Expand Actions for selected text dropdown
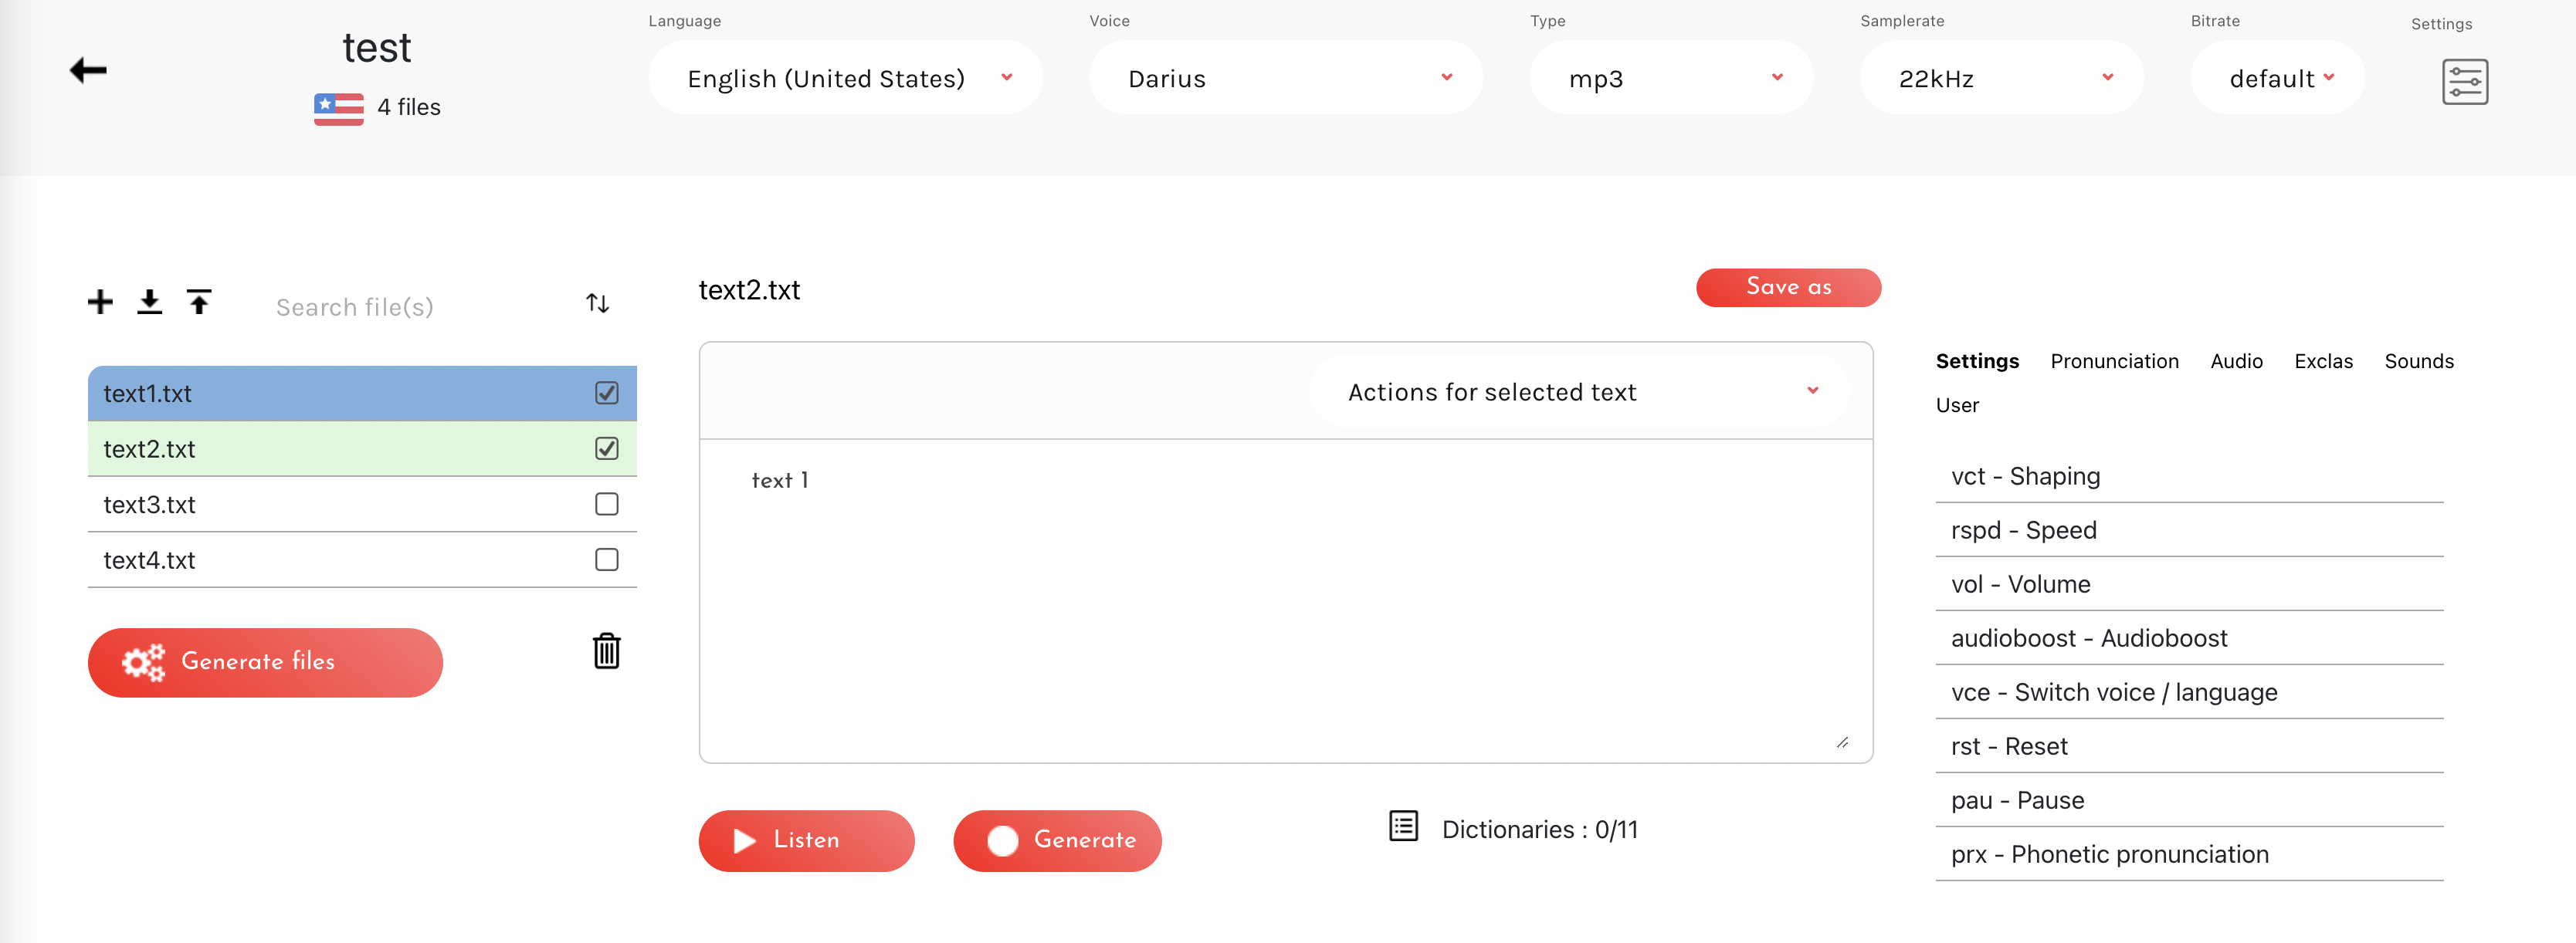The height and width of the screenshot is (943, 2576). 1578,391
